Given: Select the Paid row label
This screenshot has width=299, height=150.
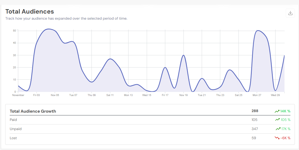Looking at the screenshot, I should pos(13,120).
